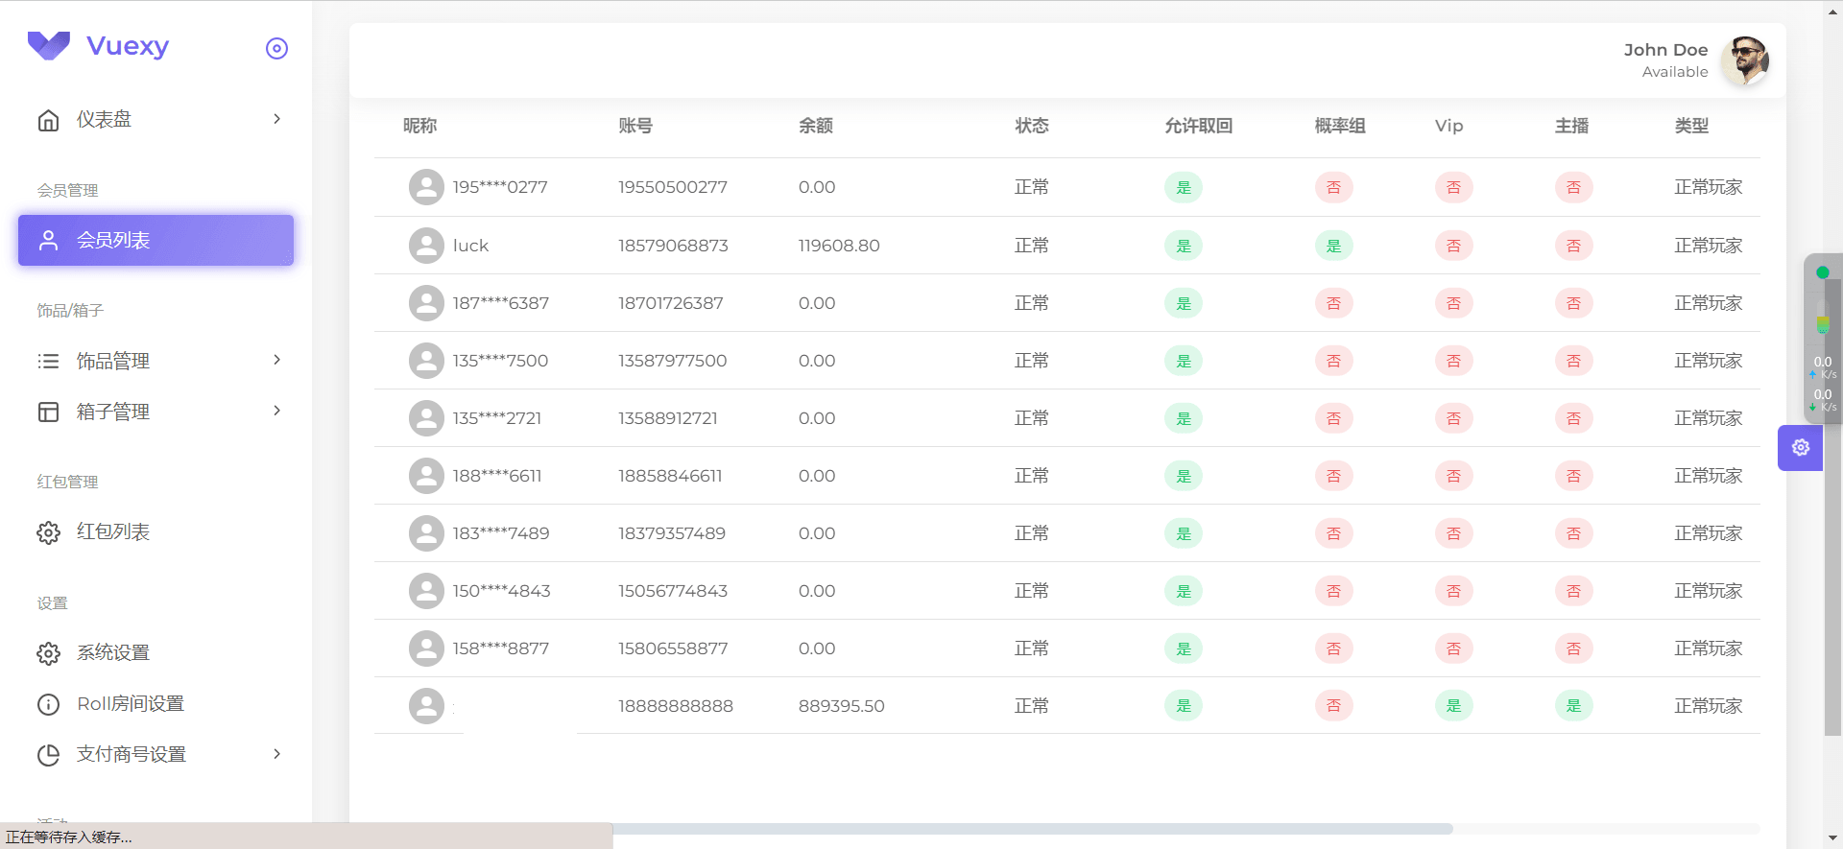This screenshot has height=849, width=1843.
Task: Open the 会员列表 menu item
Action: [156, 240]
